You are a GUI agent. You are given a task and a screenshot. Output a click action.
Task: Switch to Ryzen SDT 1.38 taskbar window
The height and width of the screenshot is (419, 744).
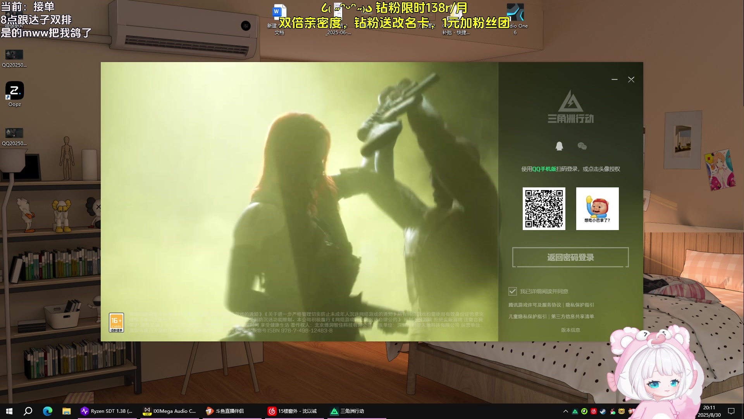coord(107,411)
